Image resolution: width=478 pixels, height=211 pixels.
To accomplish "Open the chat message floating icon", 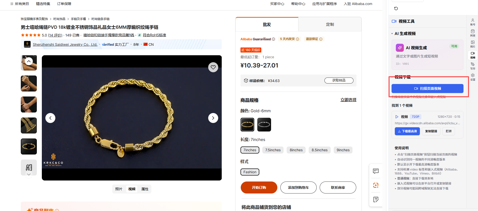I will click(376, 171).
